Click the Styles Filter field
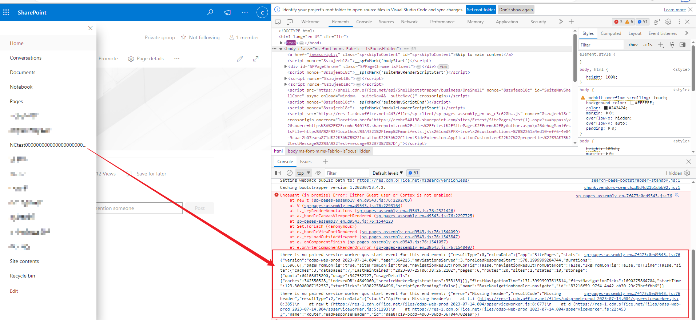This screenshot has height=320, width=696. (x=601, y=45)
